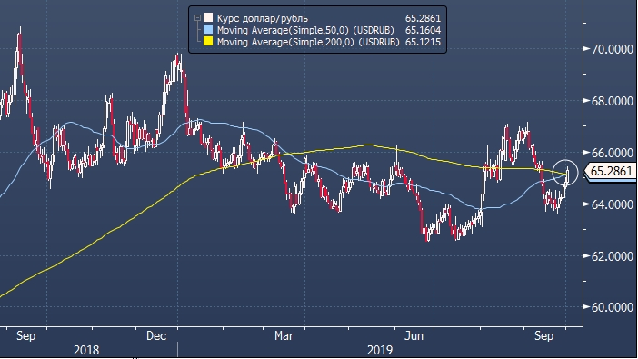
Task: Collapse the legend tree expander box
Action: click(x=197, y=18)
